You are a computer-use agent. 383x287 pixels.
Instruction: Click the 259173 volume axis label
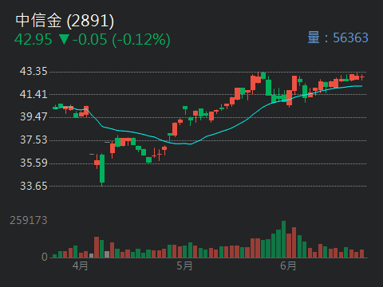click(x=29, y=220)
